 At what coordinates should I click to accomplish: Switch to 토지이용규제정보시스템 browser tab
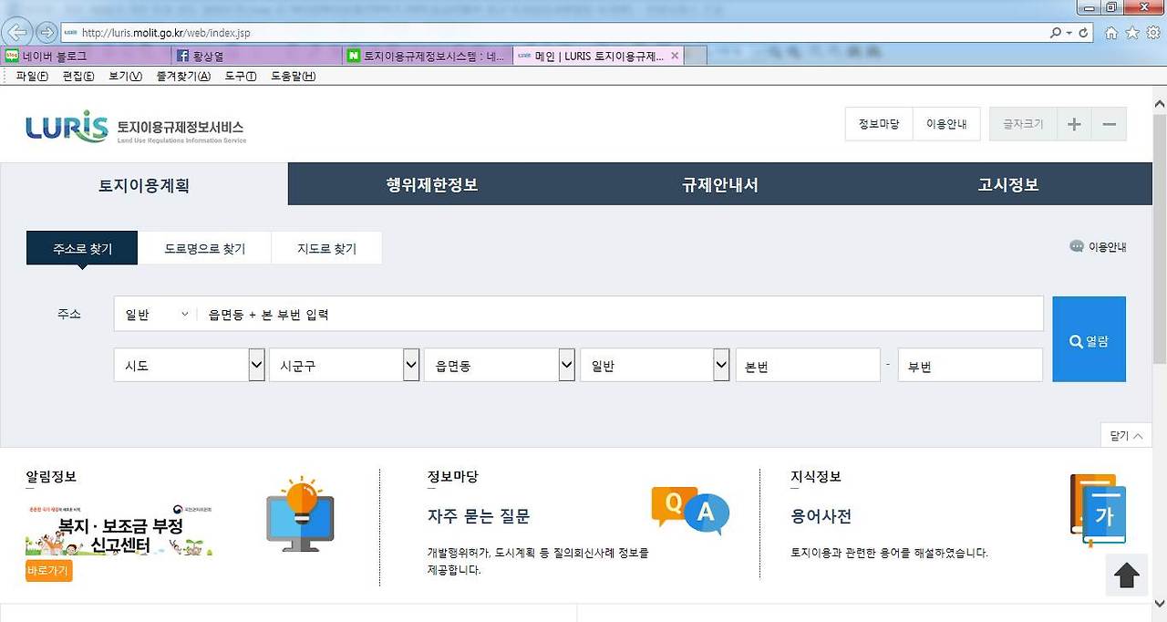tap(429, 56)
